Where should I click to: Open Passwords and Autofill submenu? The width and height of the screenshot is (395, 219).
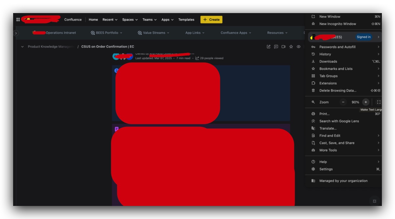[343, 47]
